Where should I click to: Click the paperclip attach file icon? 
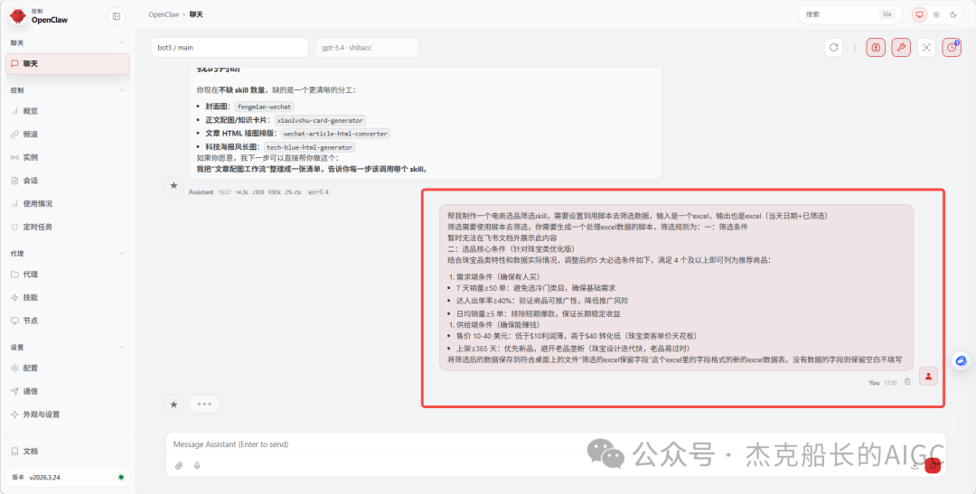point(179,465)
